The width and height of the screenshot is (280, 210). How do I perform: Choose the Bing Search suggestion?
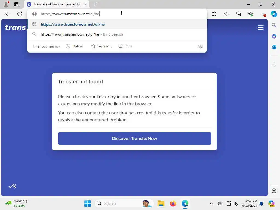[x=117, y=34]
